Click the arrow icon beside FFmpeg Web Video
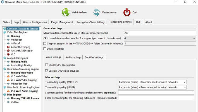Viewport: 198px width, 112px height. tap(8, 73)
